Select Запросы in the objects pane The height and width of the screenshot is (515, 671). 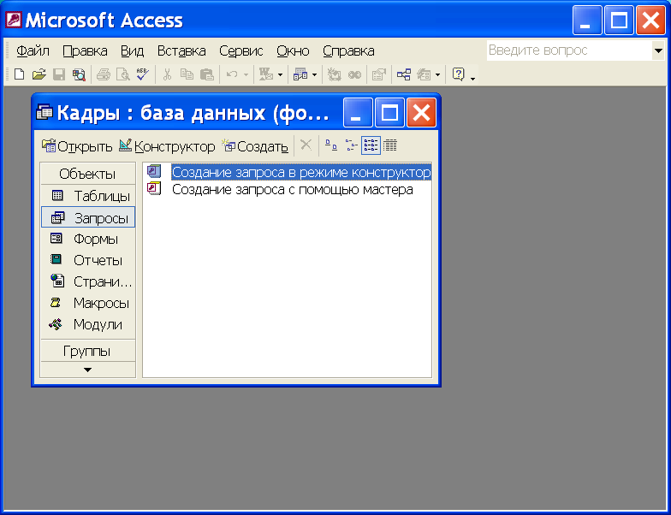point(88,217)
